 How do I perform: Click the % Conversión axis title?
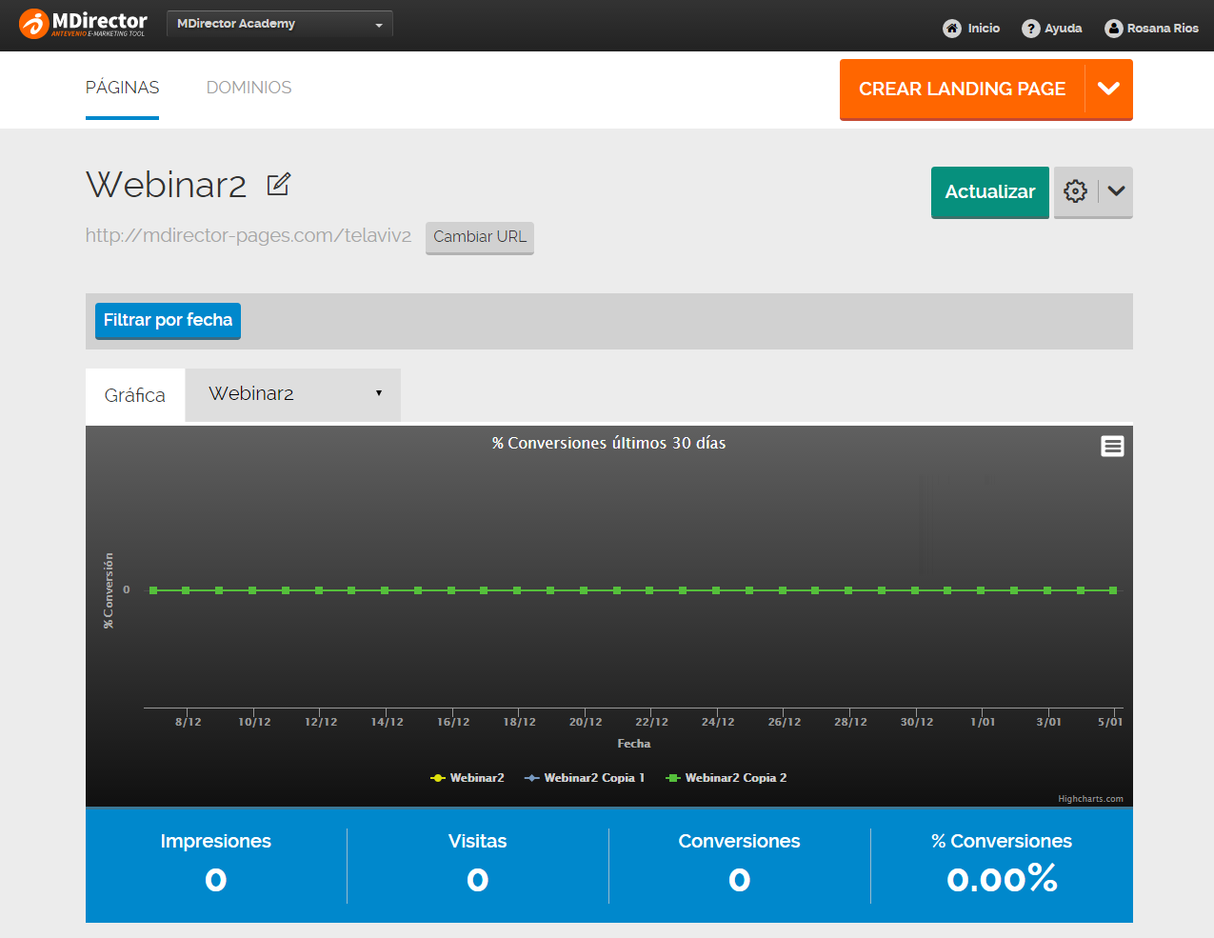click(x=109, y=590)
